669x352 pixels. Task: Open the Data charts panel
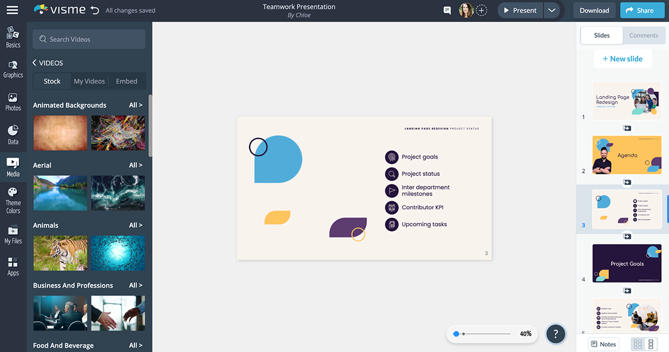click(x=13, y=135)
